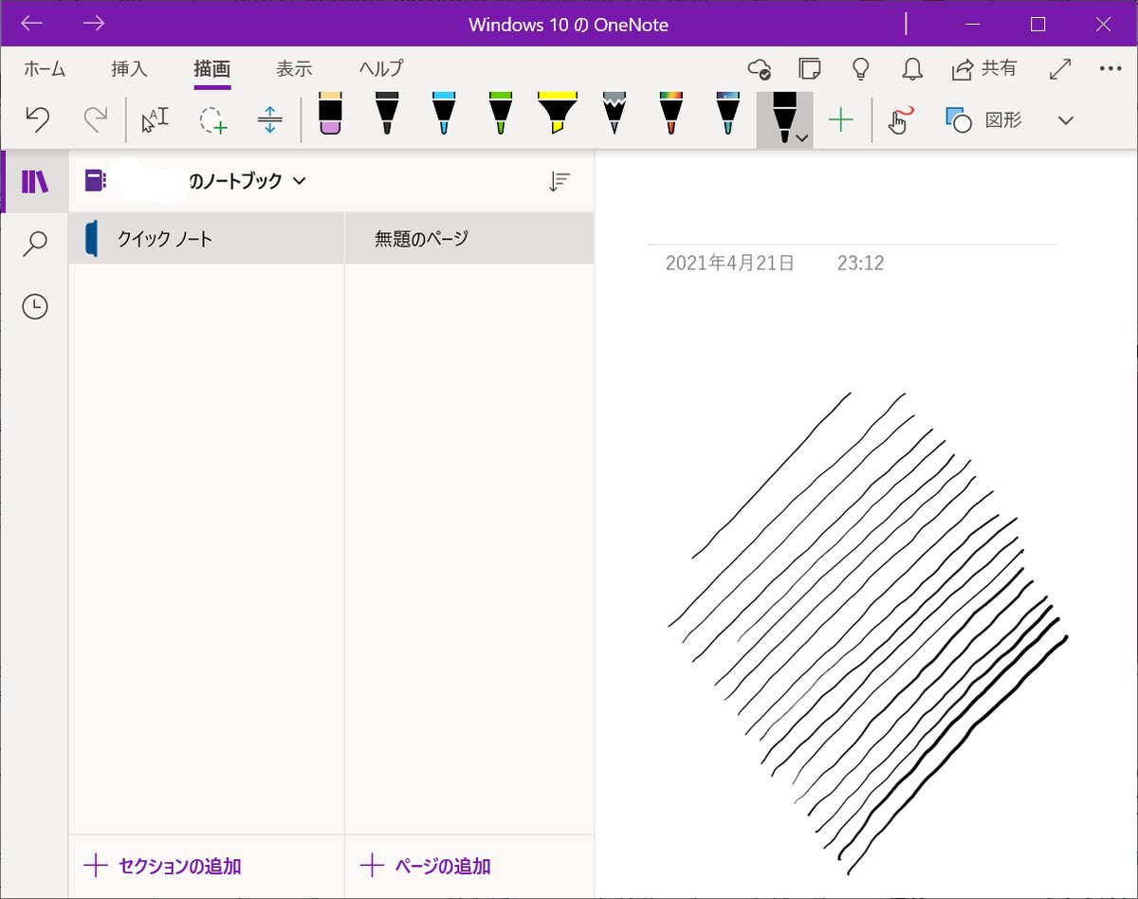
Task: Open the selected black pen's options arrow
Action: (x=802, y=138)
